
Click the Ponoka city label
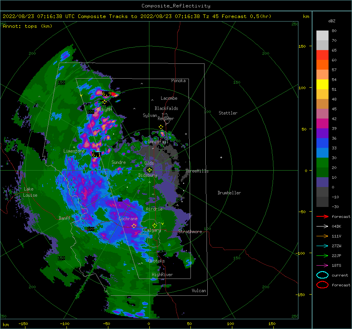178,81
